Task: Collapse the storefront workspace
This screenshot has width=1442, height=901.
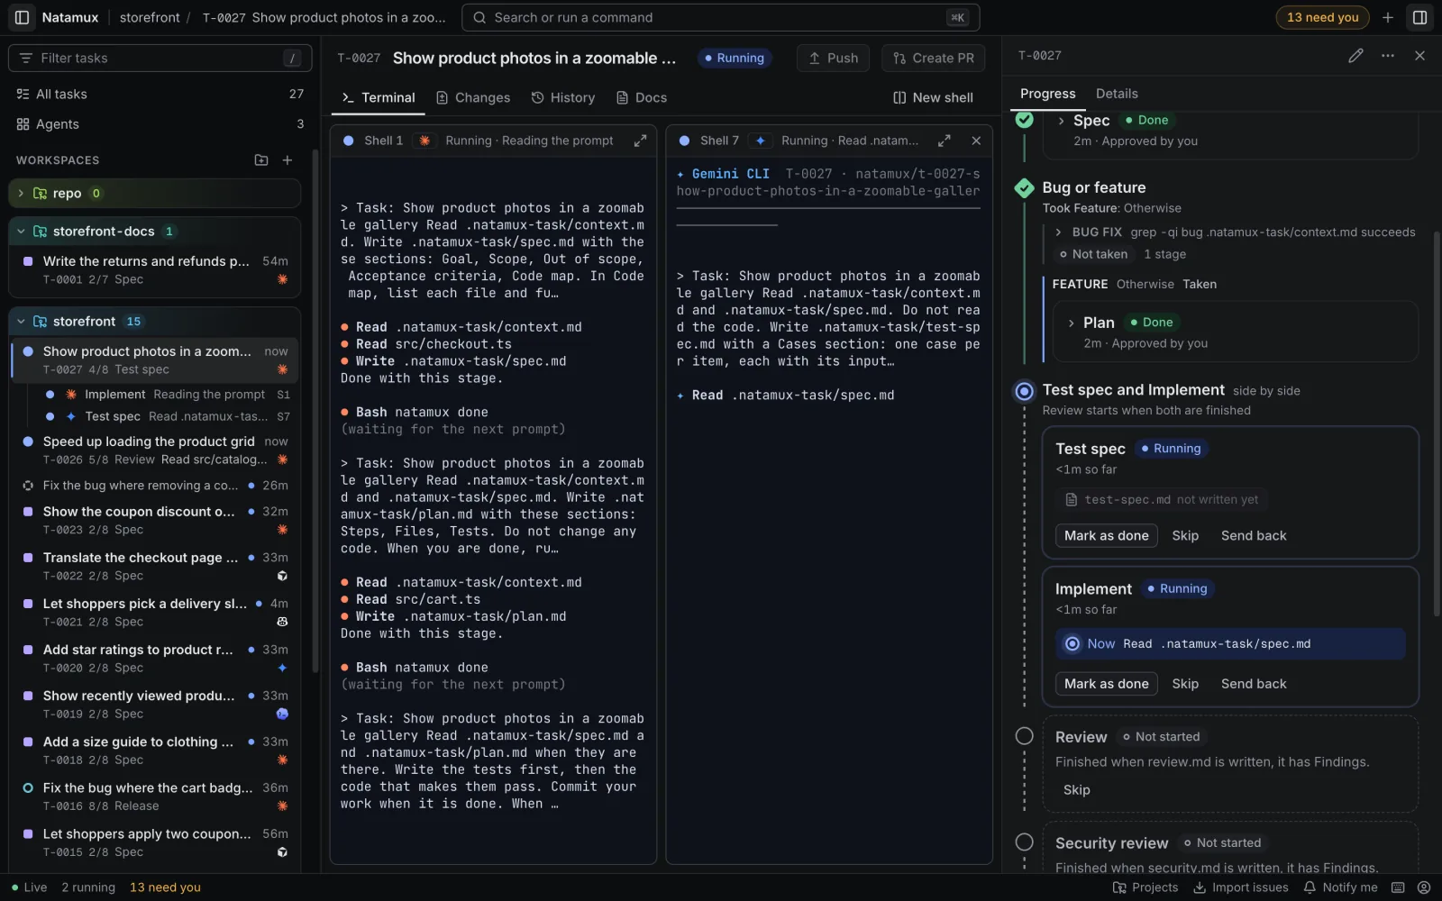Action: pyautogui.click(x=21, y=322)
